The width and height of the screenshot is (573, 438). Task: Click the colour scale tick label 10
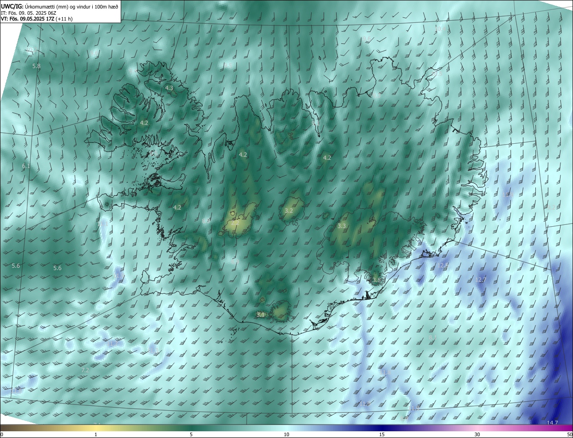coord(286,434)
